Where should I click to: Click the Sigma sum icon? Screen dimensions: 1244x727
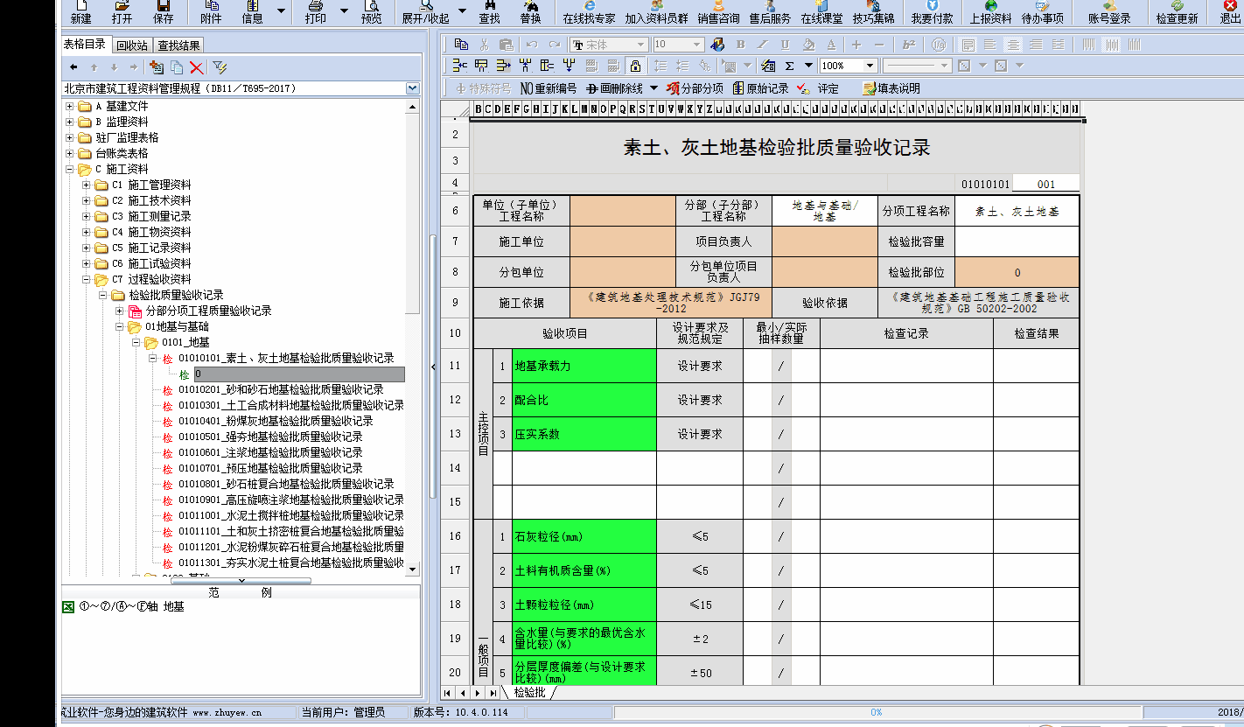click(789, 66)
